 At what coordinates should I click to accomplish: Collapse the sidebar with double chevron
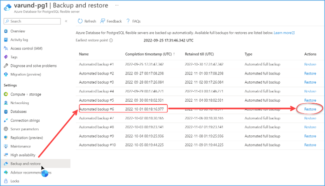tap(66, 21)
